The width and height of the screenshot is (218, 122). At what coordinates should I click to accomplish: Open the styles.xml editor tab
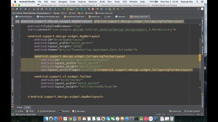pos(95,17)
